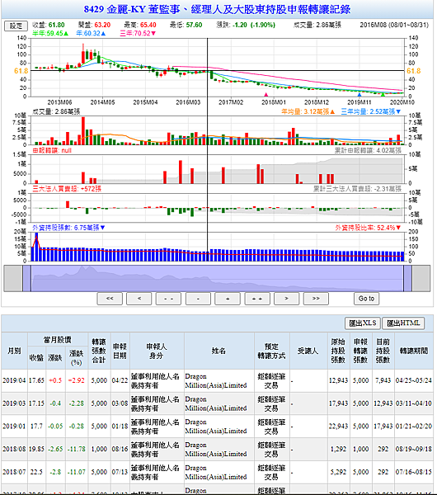Click the Go to button
Screen dimensions: 437x495
pyautogui.click(x=366, y=299)
